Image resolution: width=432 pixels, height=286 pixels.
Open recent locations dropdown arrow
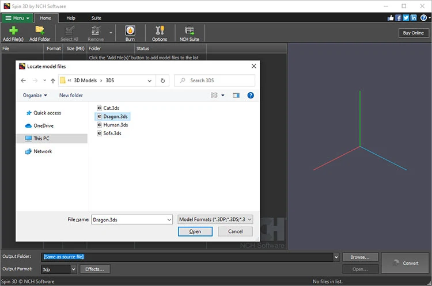44,81
